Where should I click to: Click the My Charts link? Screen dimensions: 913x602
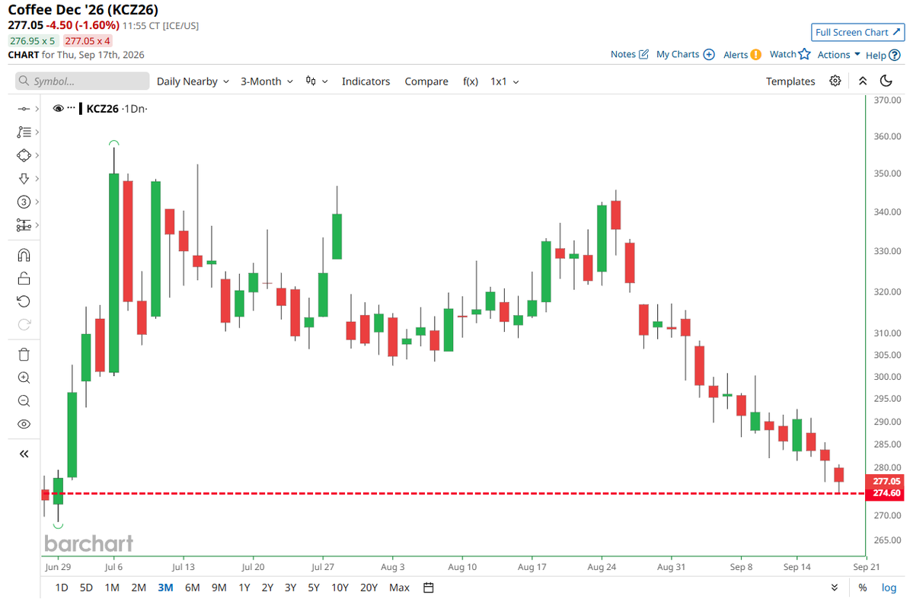click(685, 54)
